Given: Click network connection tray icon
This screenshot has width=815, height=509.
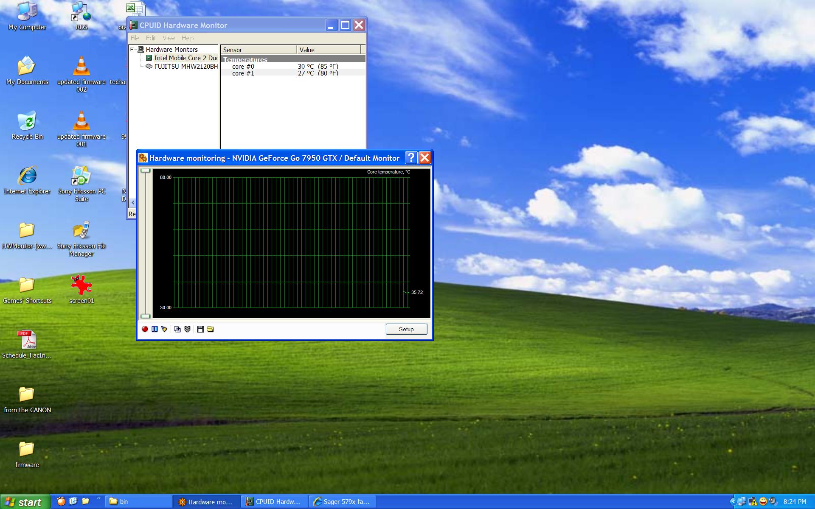Looking at the screenshot, I should click(742, 502).
